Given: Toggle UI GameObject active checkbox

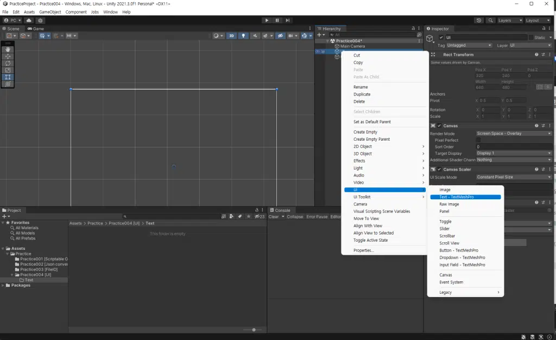Looking at the screenshot, I should [x=441, y=37].
